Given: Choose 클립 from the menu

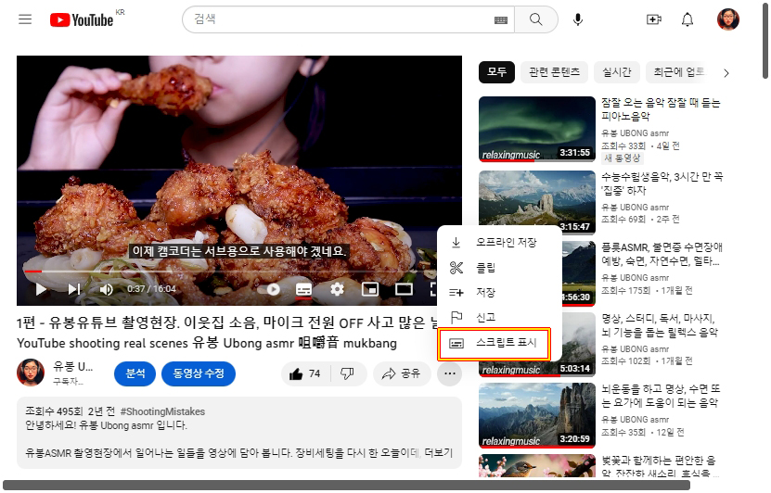Looking at the screenshot, I should 499,268.
